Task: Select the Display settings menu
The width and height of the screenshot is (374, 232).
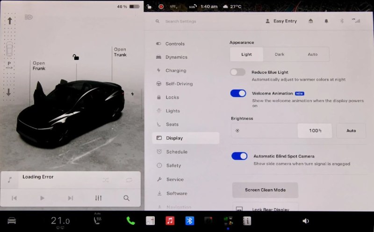Action: 186,138
